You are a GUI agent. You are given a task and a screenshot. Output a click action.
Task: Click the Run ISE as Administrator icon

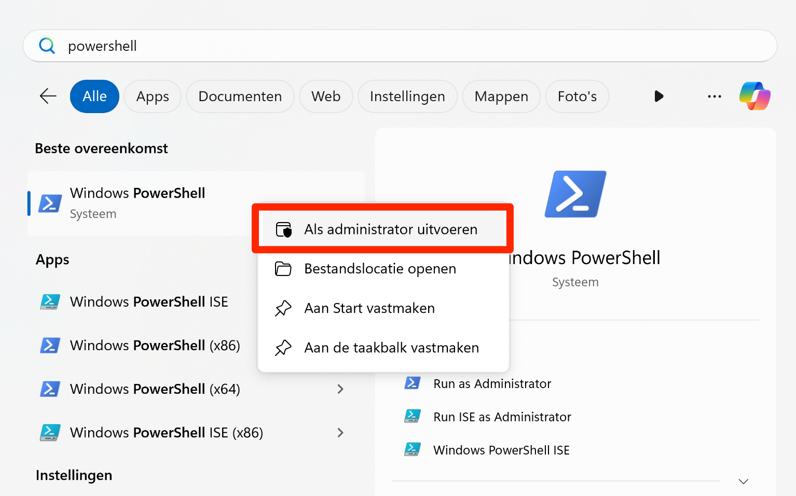pos(413,417)
